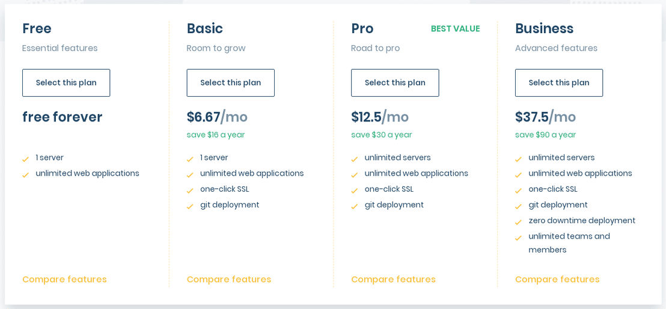This screenshot has height=309, width=666.
Task: Click checkmark beside unlimited teams and members
Action: pyautogui.click(x=518, y=238)
